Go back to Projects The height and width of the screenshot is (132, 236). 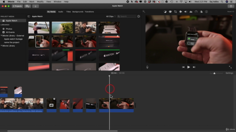point(17,6)
